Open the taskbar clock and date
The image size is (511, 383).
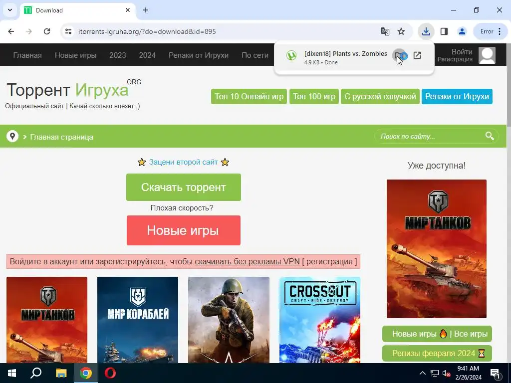(468, 373)
